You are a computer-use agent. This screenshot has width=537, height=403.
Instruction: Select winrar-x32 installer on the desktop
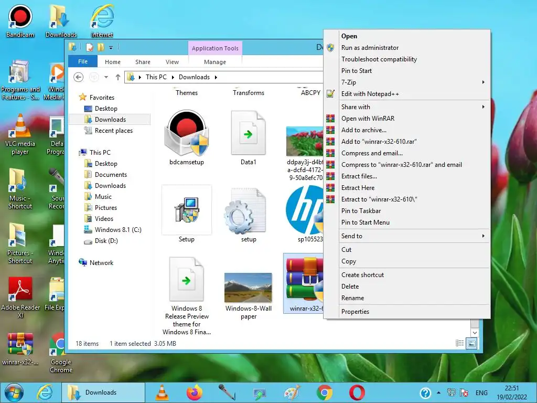(x=20, y=349)
